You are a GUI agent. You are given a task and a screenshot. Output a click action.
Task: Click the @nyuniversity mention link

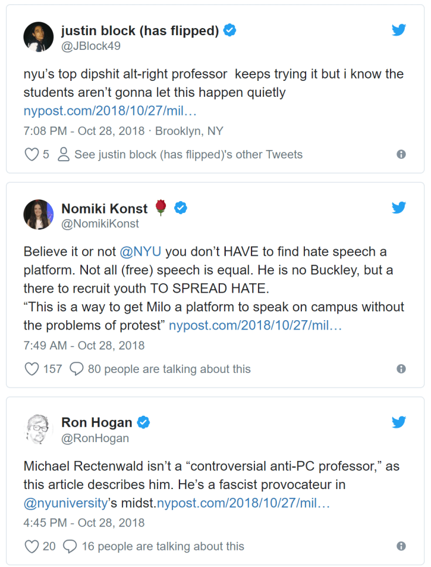(x=66, y=503)
